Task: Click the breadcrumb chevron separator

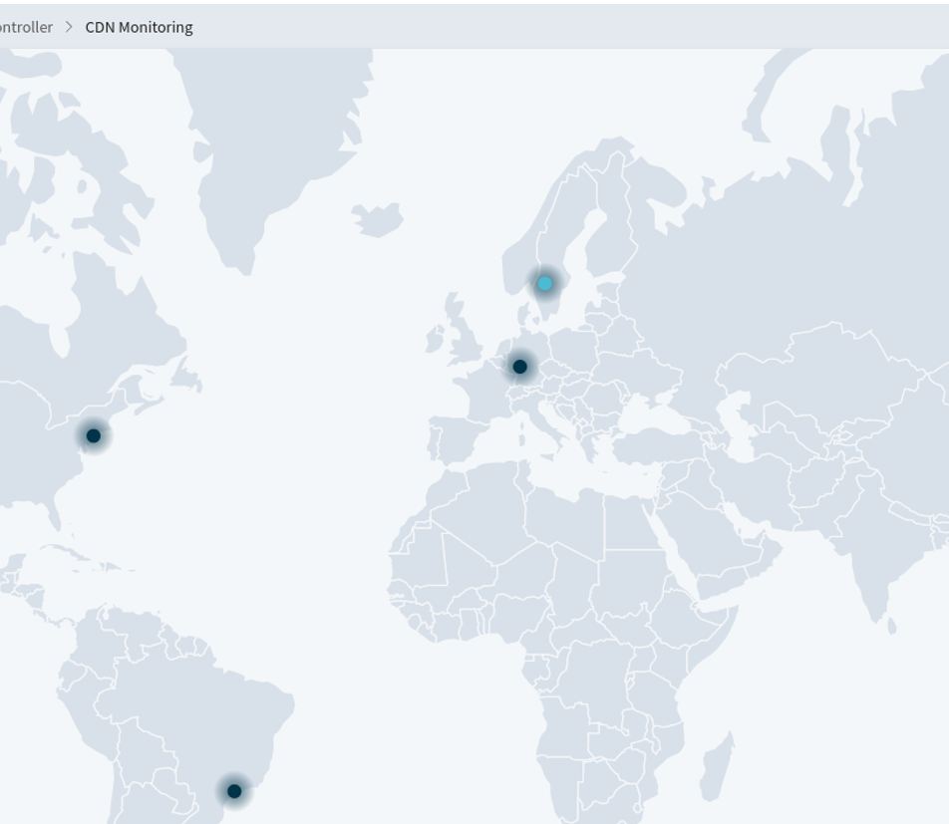Action: [x=69, y=27]
